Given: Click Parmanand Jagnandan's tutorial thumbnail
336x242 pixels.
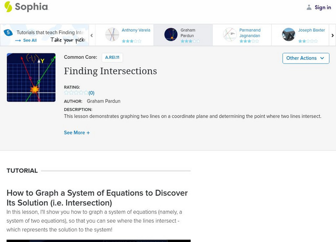Looking at the screenshot, I should [x=230, y=34].
